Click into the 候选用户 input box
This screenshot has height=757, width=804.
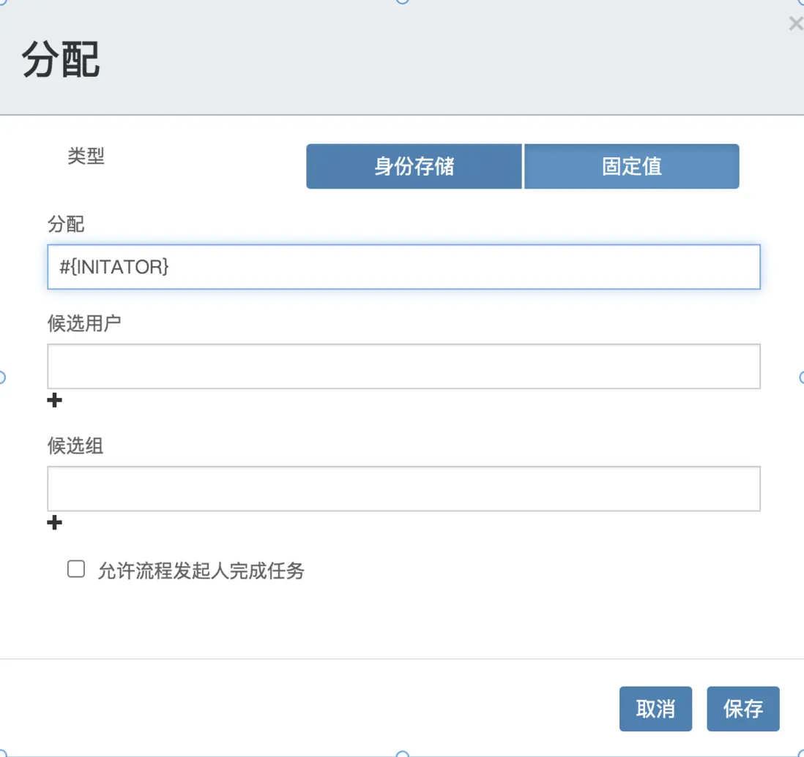point(403,366)
